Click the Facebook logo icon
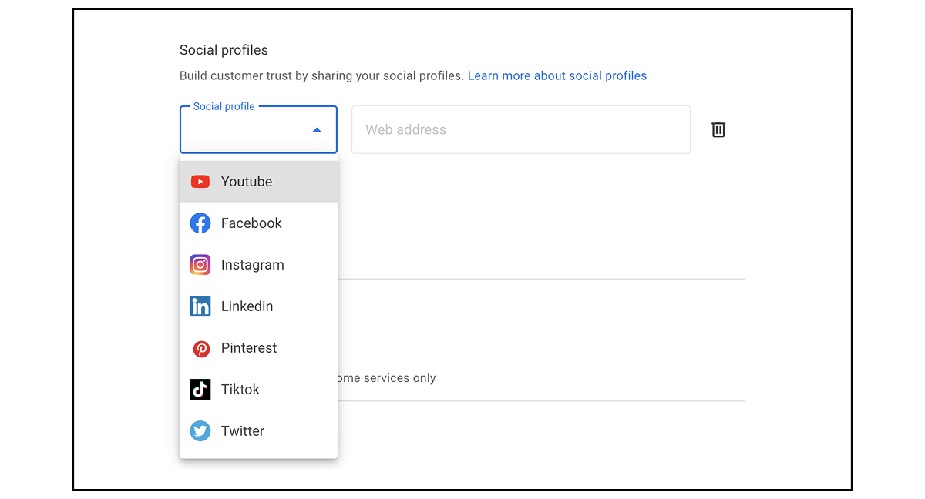Screen dimensions: 925x499 pos(200,223)
